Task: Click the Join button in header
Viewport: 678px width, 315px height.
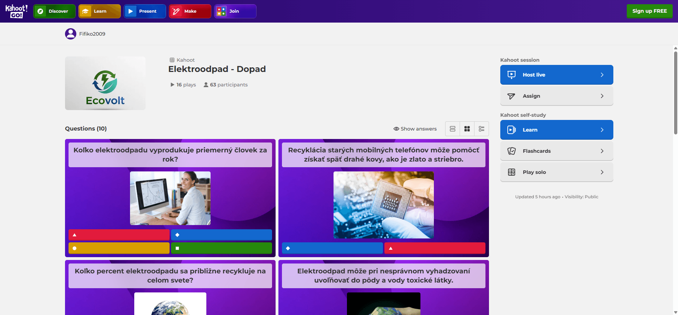Action: 235,11
